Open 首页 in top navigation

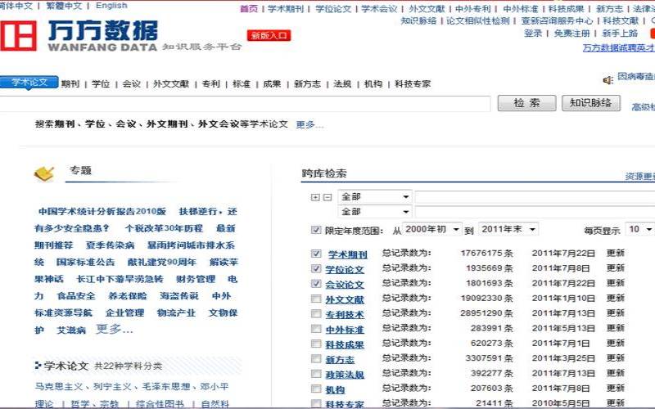[249, 8]
